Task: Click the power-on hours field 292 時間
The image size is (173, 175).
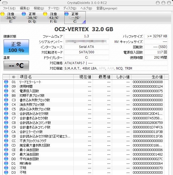Action: 156,58
